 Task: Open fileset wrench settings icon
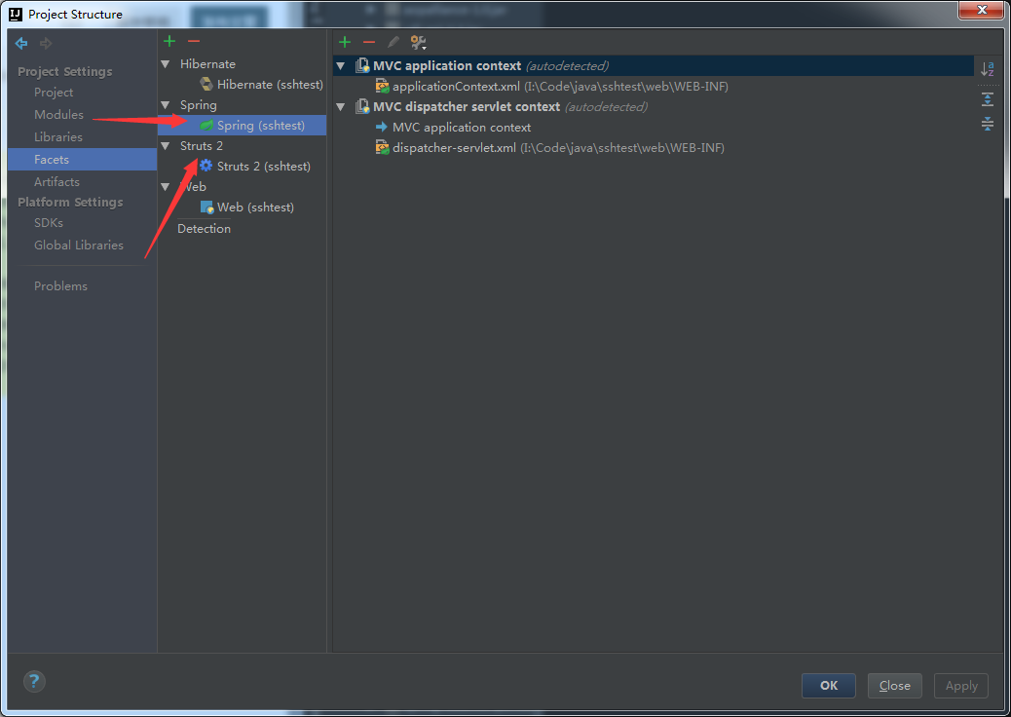click(418, 42)
